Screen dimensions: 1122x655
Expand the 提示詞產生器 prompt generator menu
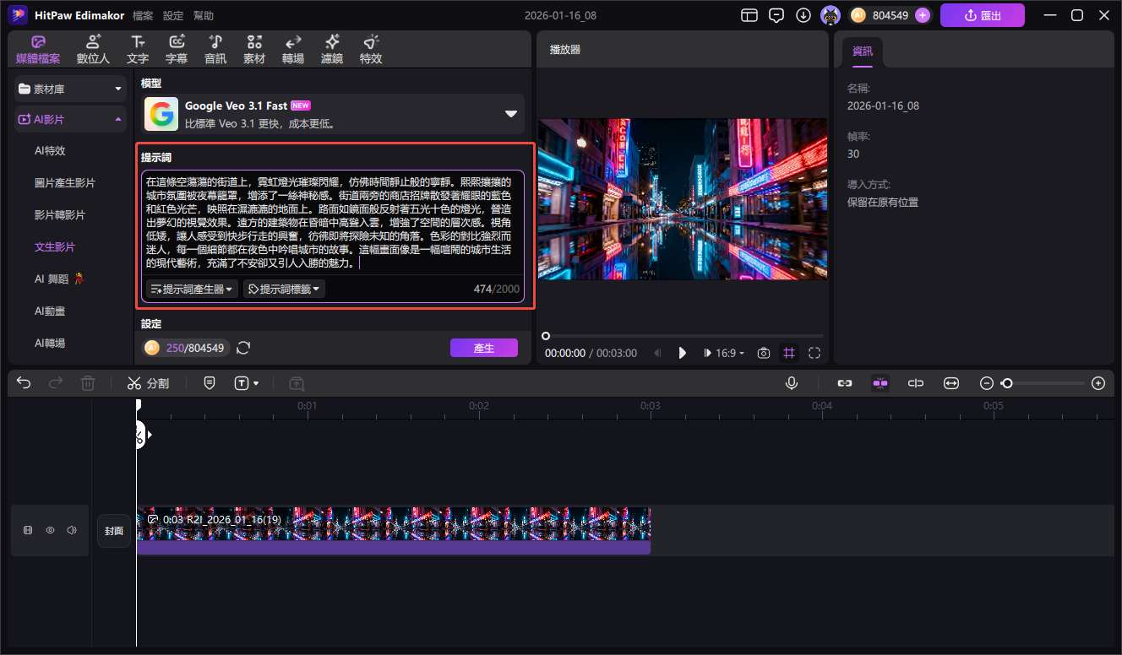pyautogui.click(x=191, y=288)
